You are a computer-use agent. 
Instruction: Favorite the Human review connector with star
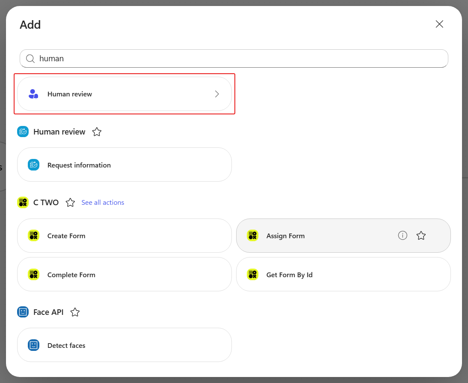(97, 132)
